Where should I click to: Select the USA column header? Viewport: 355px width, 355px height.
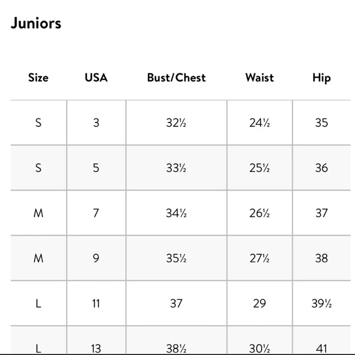(x=96, y=78)
